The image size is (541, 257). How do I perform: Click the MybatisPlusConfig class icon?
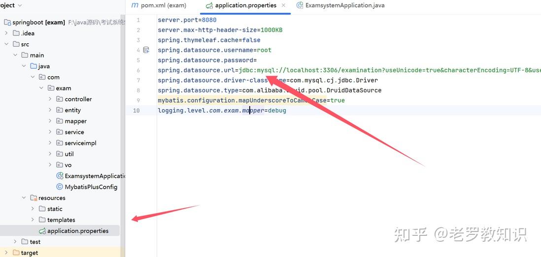point(60,187)
